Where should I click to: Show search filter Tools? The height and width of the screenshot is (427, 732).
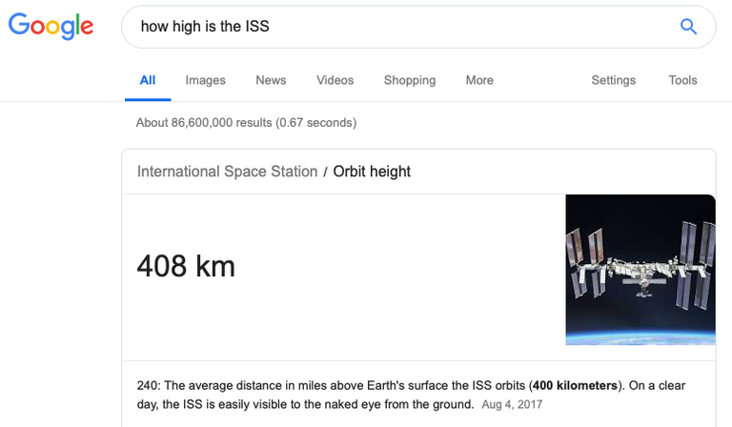(x=683, y=80)
